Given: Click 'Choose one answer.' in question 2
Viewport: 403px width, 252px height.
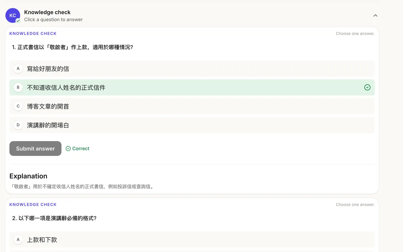Looking at the screenshot, I should tap(355, 205).
